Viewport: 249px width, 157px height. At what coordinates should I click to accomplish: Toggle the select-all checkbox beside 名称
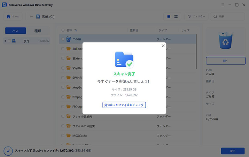[x=63, y=30]
